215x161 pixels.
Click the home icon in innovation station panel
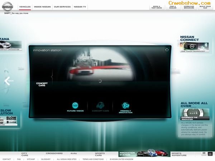(167, 50)
